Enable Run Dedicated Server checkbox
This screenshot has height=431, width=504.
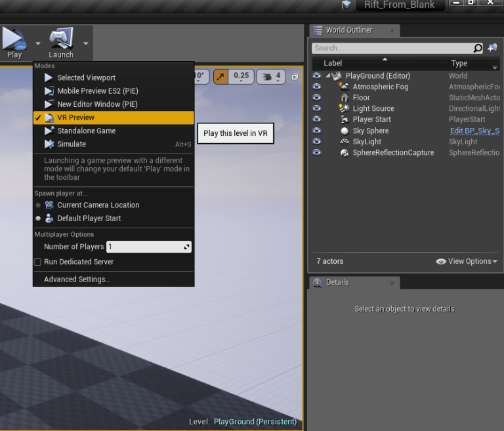37,262
